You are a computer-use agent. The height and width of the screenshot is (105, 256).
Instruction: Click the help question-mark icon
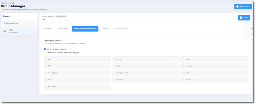(x=252, y=34)
